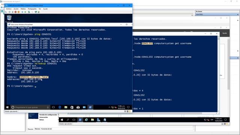Click the Acciones panel header
The height and width of the screenshot is (135, 240).
(217, 12)
